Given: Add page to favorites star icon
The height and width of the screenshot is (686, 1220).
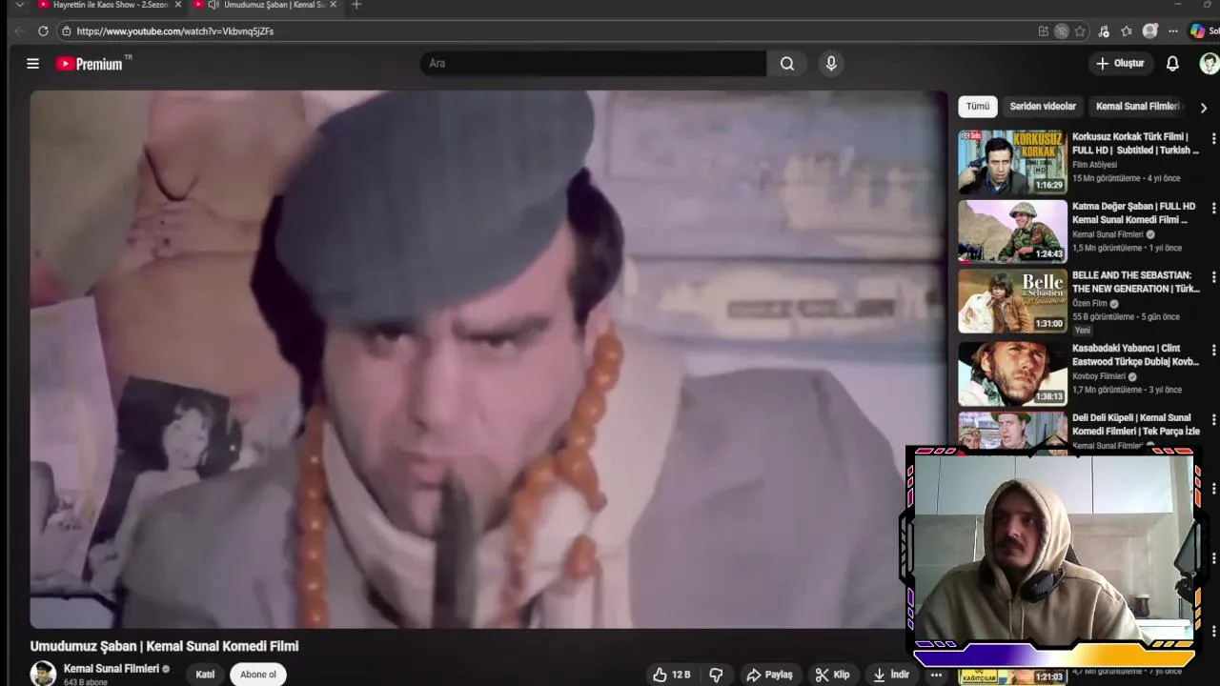Looking at the screenshot, I should [1080, 31].
